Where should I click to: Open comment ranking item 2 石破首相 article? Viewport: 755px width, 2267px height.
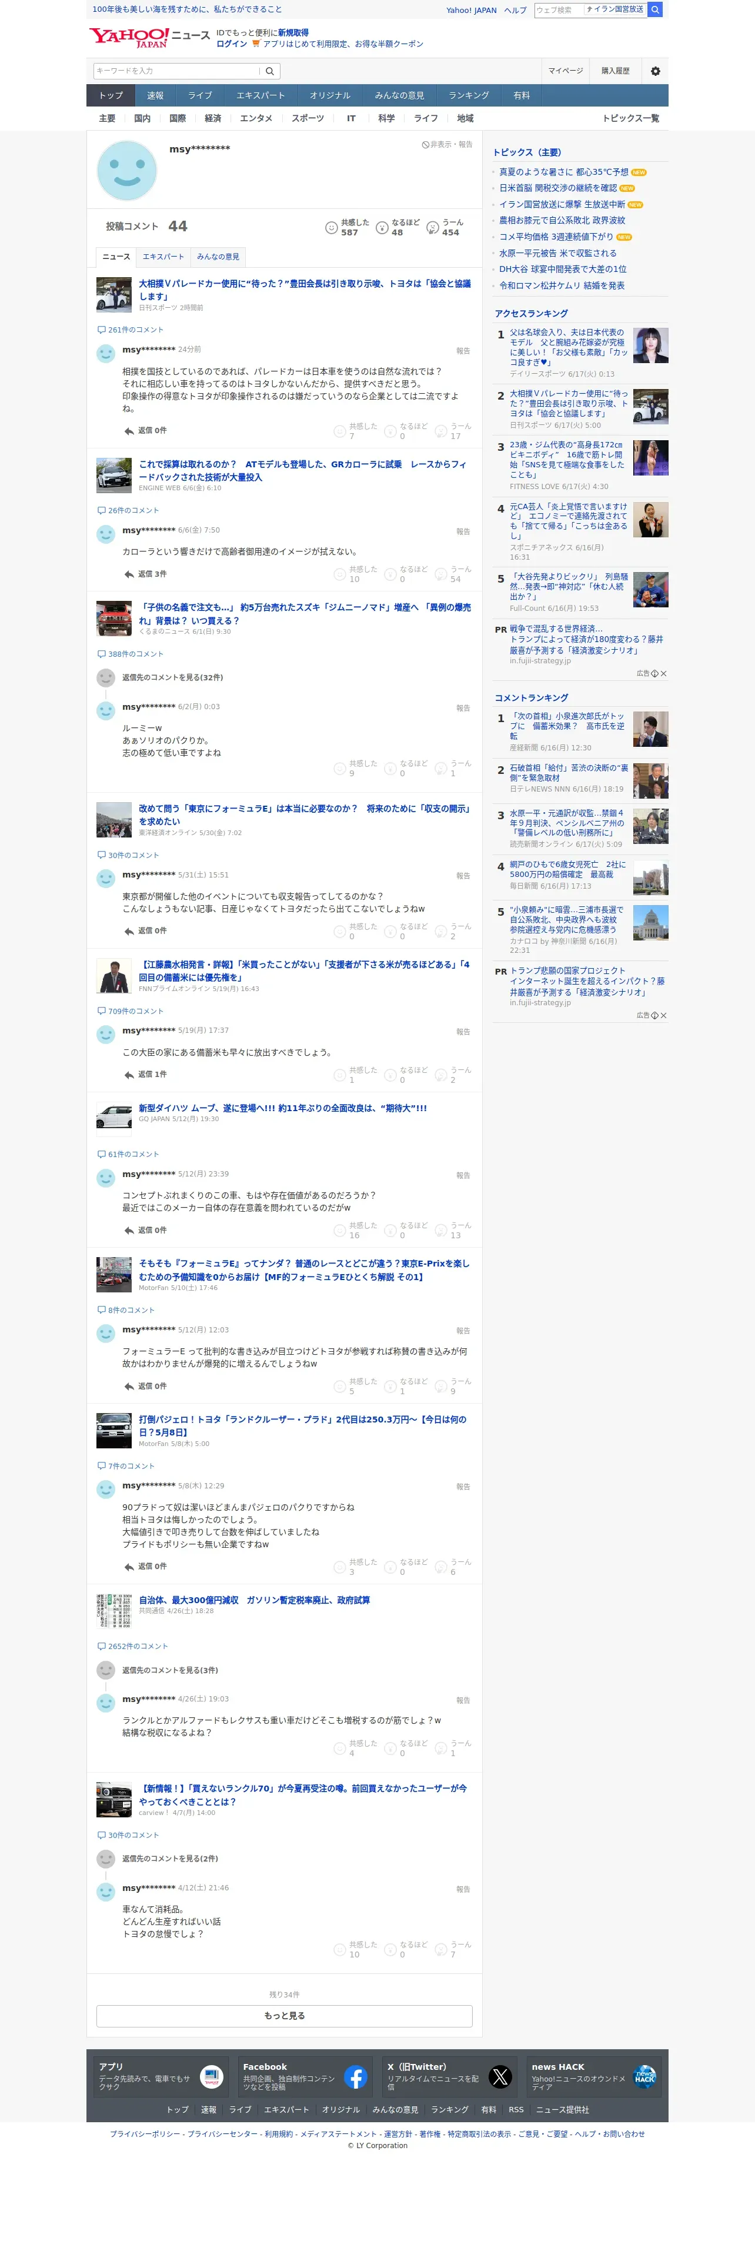[569, 773]
